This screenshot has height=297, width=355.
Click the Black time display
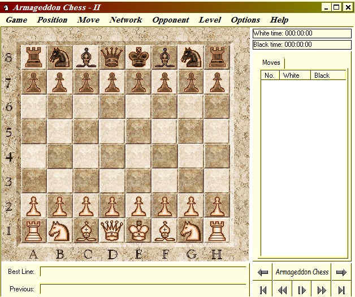click(x=302, y=45)
